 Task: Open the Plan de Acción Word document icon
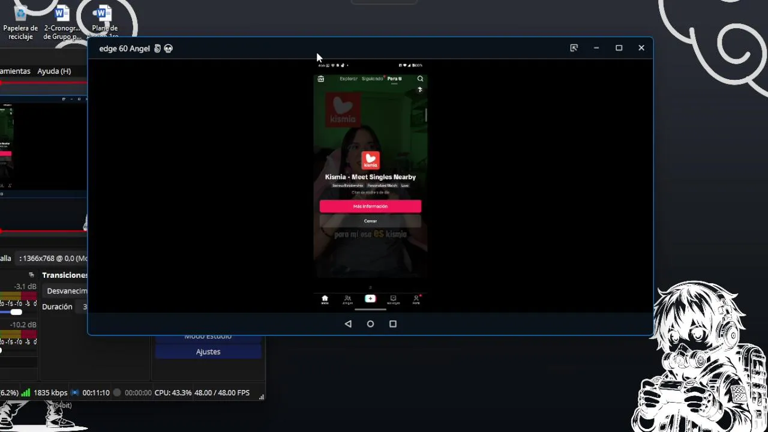(x=103, y=21)
